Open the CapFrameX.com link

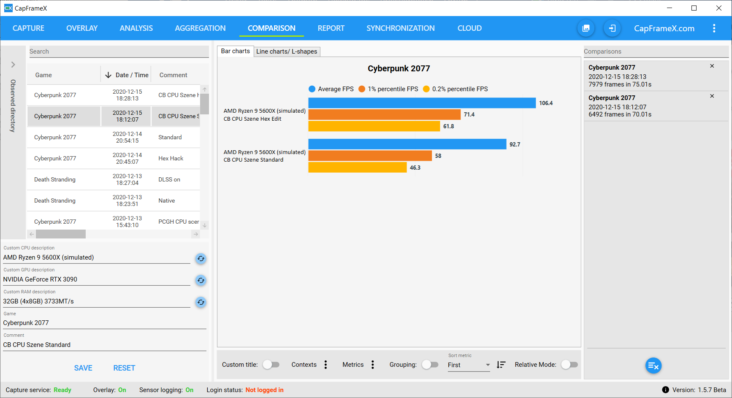[664, 28]
